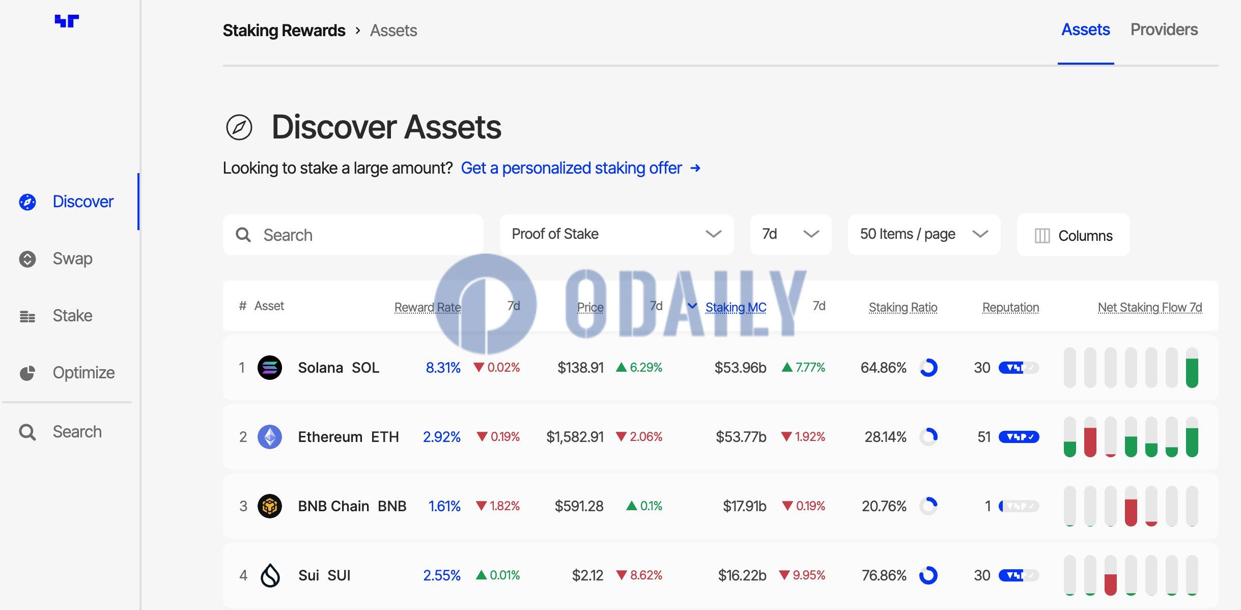Click the Sui droplet logo icon
The image size is (1241, 610).
[270, 575]
